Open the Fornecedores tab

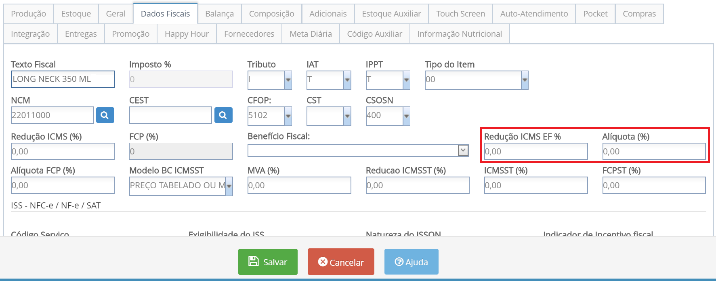[x=249, y=34]
